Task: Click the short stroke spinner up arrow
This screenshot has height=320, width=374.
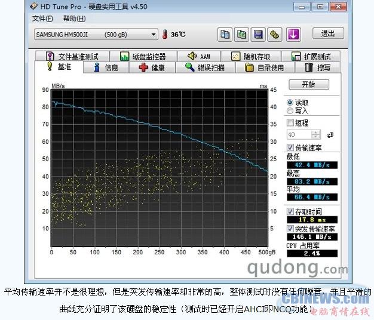Action: 316,133
